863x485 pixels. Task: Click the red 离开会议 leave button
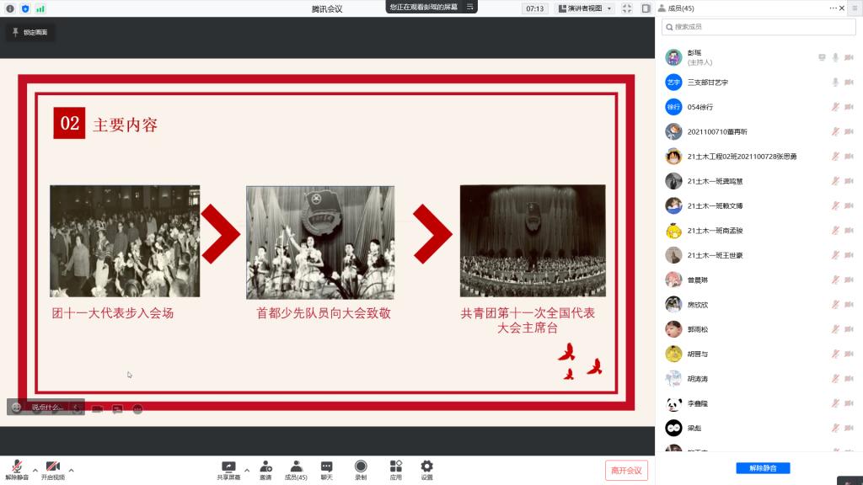click(626, 470)
